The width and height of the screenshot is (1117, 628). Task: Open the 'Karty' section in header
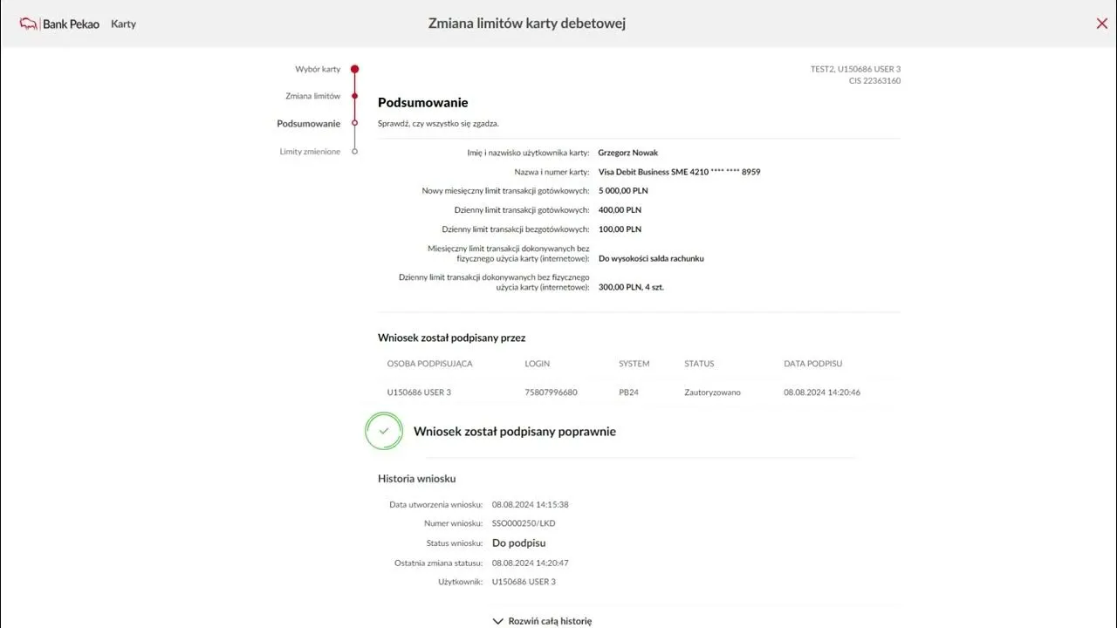[123, 24]
